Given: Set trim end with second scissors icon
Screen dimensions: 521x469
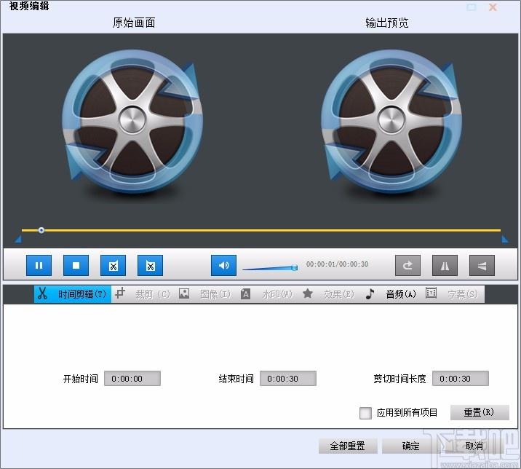Looking at the screenshot, I should (150, 265).
